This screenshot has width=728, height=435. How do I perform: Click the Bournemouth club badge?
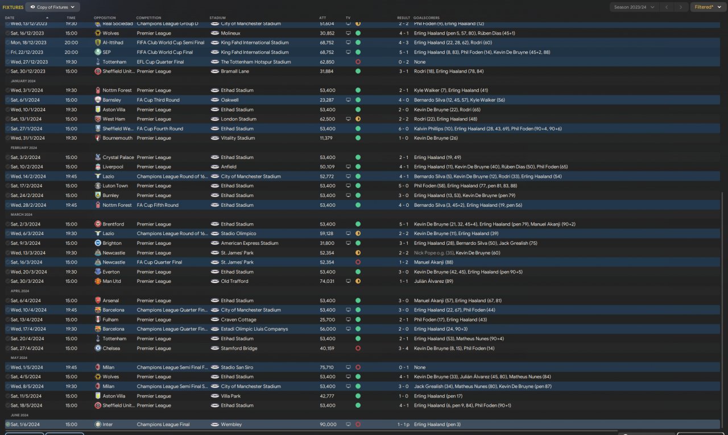coord(98,138)
